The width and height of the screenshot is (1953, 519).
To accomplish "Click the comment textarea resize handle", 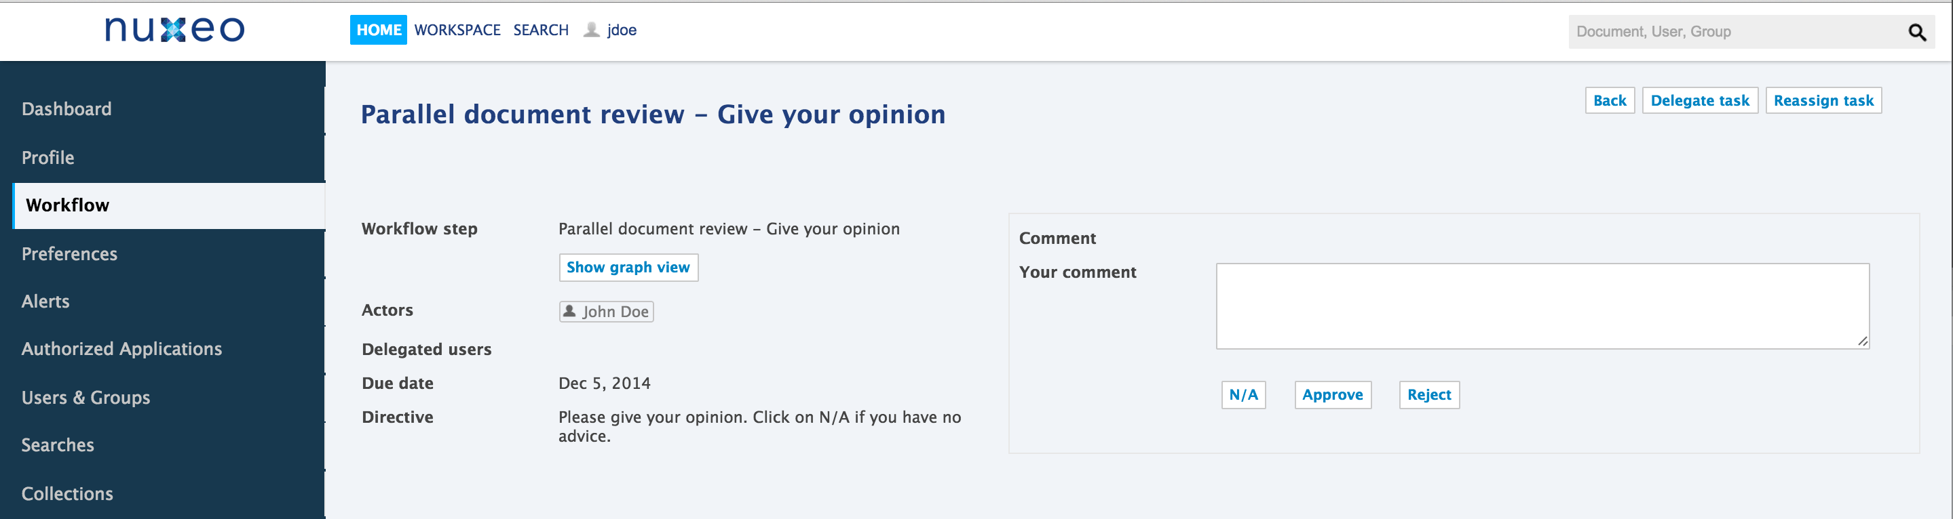I will point(1862,341).
